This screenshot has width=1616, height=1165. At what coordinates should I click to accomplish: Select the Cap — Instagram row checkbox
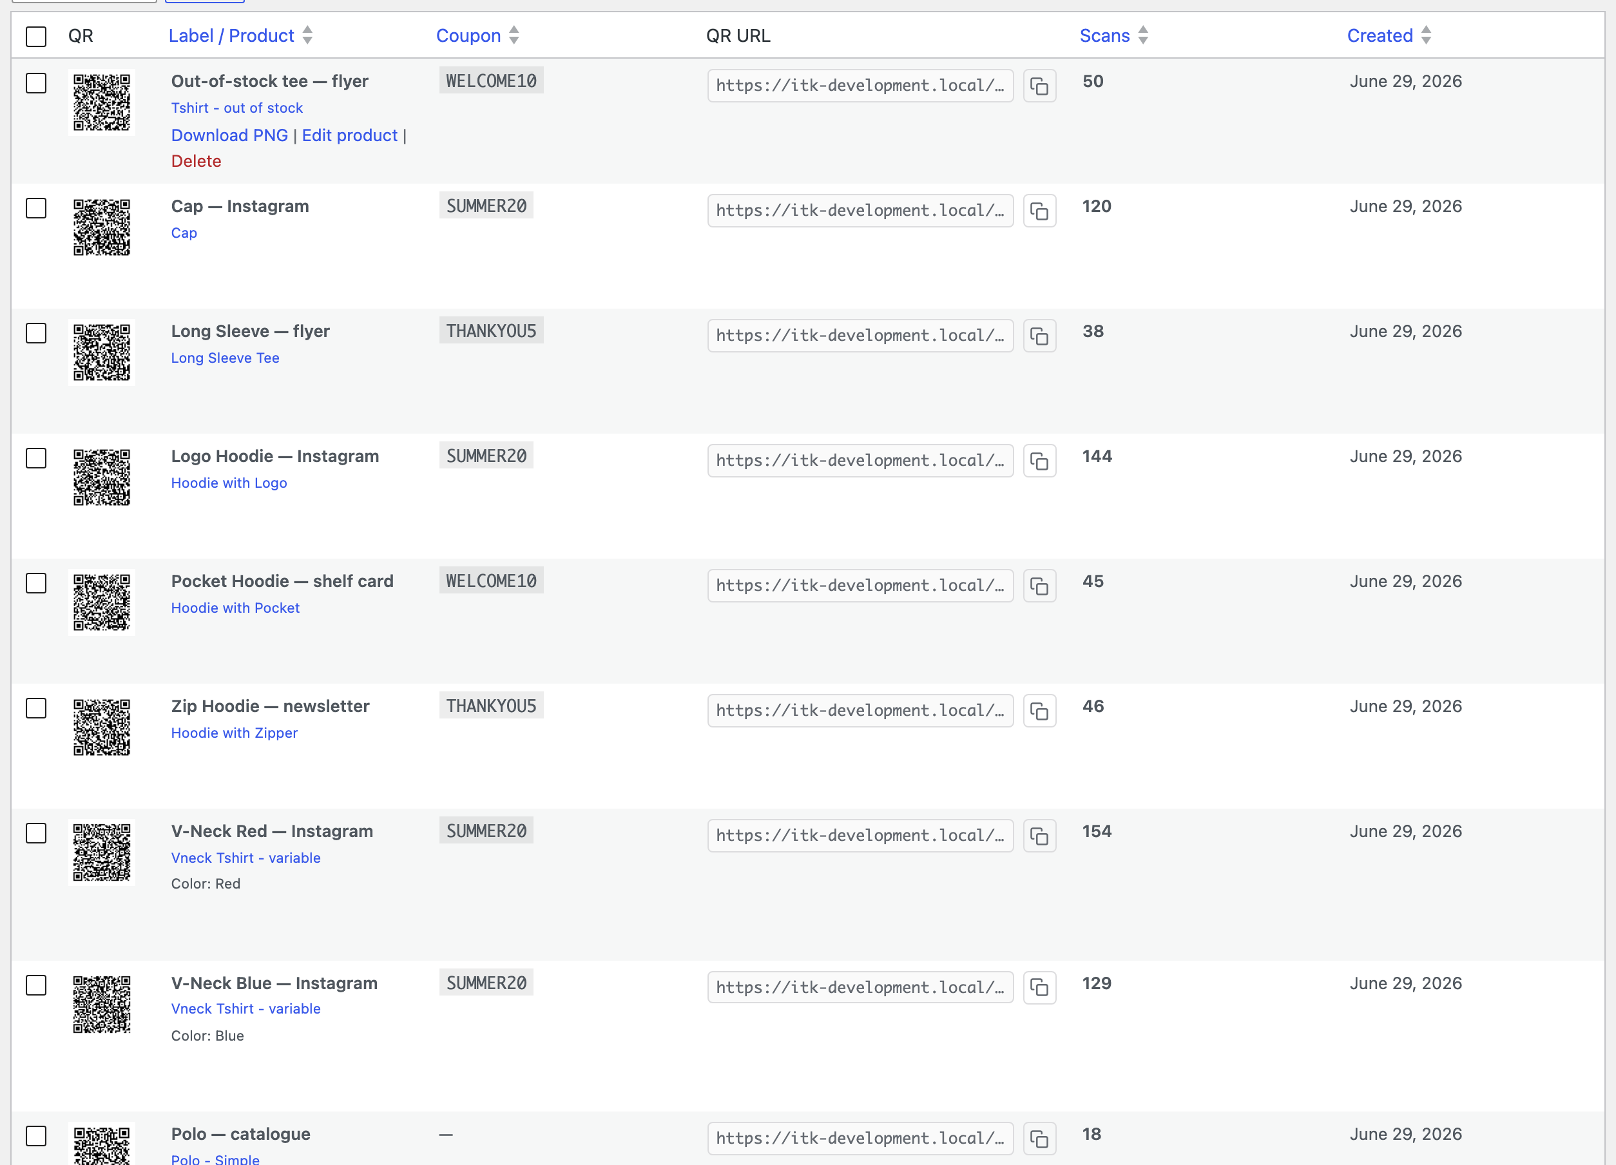35,208
